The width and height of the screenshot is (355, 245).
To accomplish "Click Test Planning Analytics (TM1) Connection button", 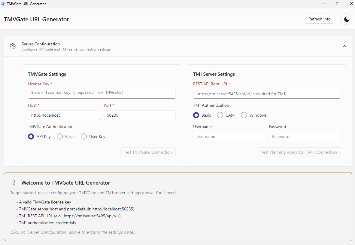I will [299, 152].
